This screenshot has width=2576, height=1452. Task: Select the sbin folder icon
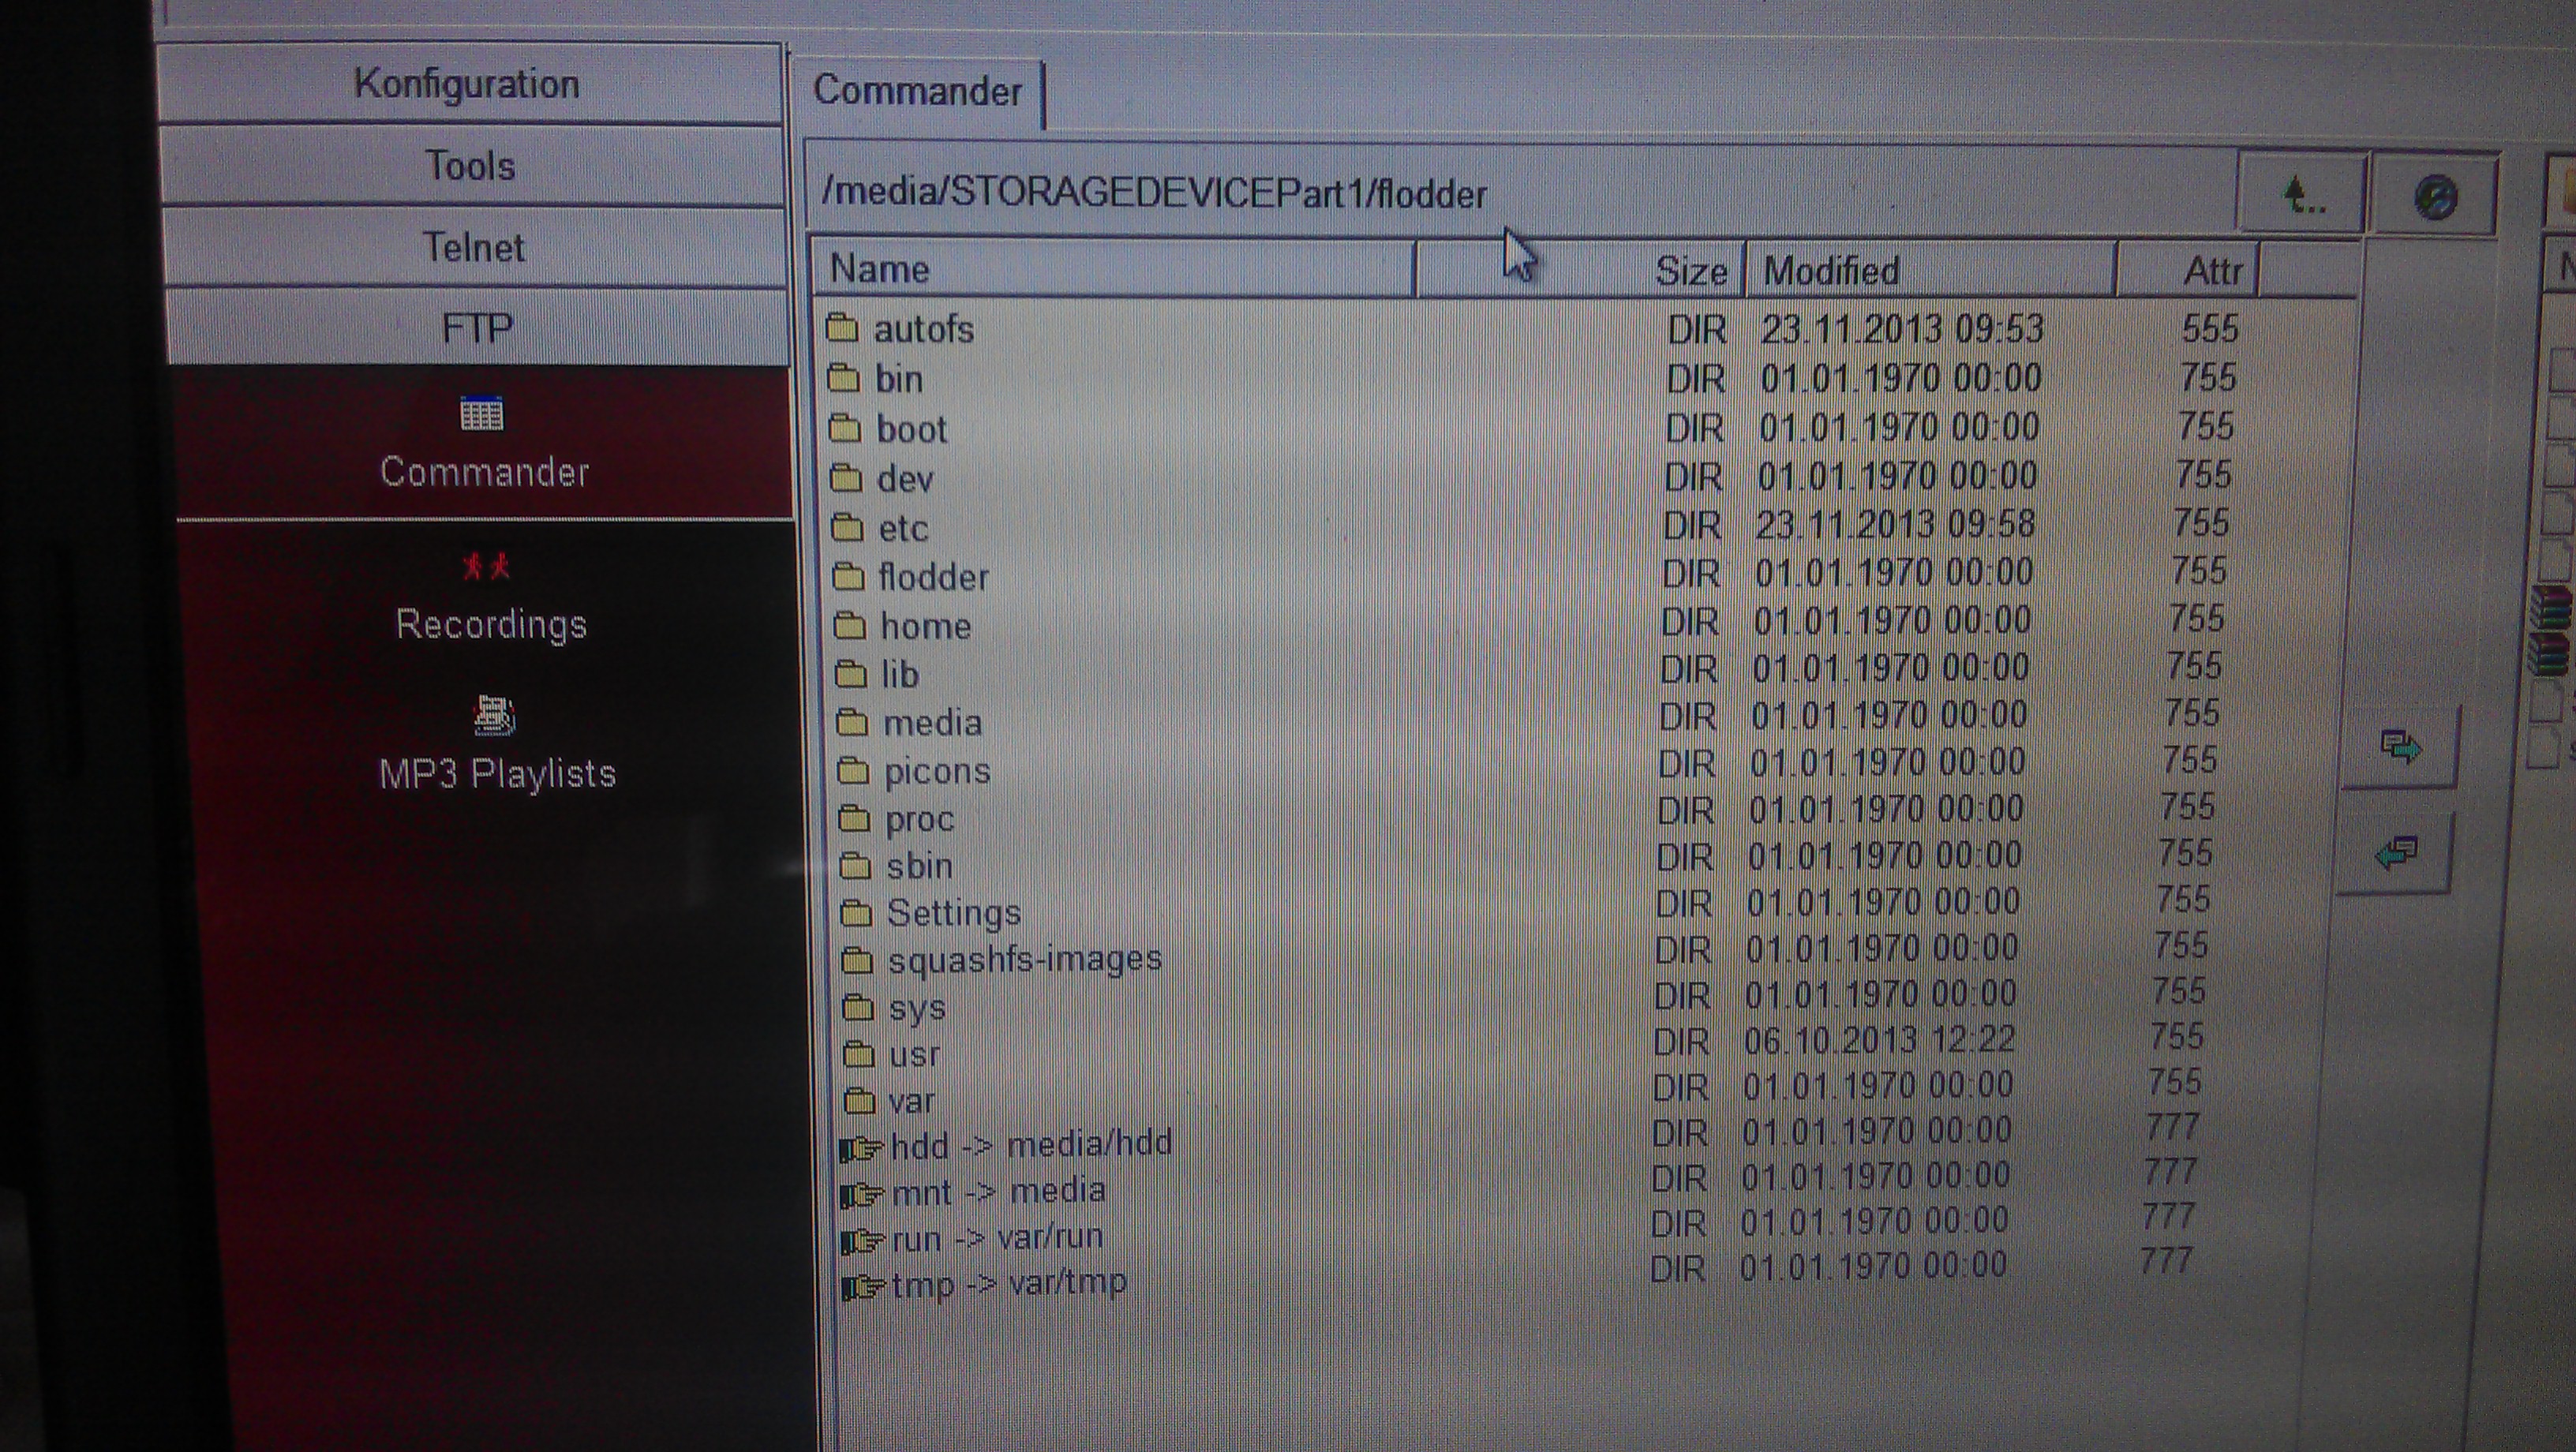click(855, 865)
